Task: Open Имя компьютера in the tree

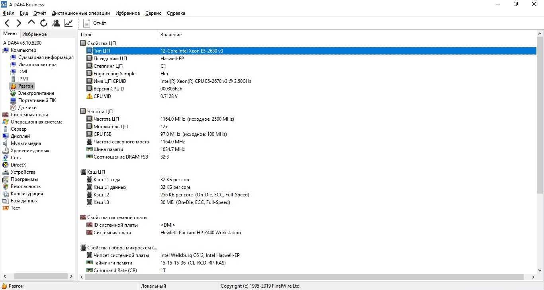Action: pyautogui.click(x=37, y=65)
